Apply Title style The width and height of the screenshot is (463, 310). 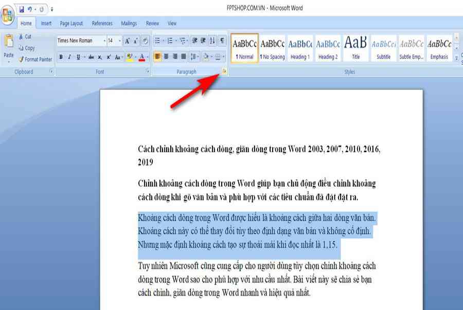(x=355, y=48)
